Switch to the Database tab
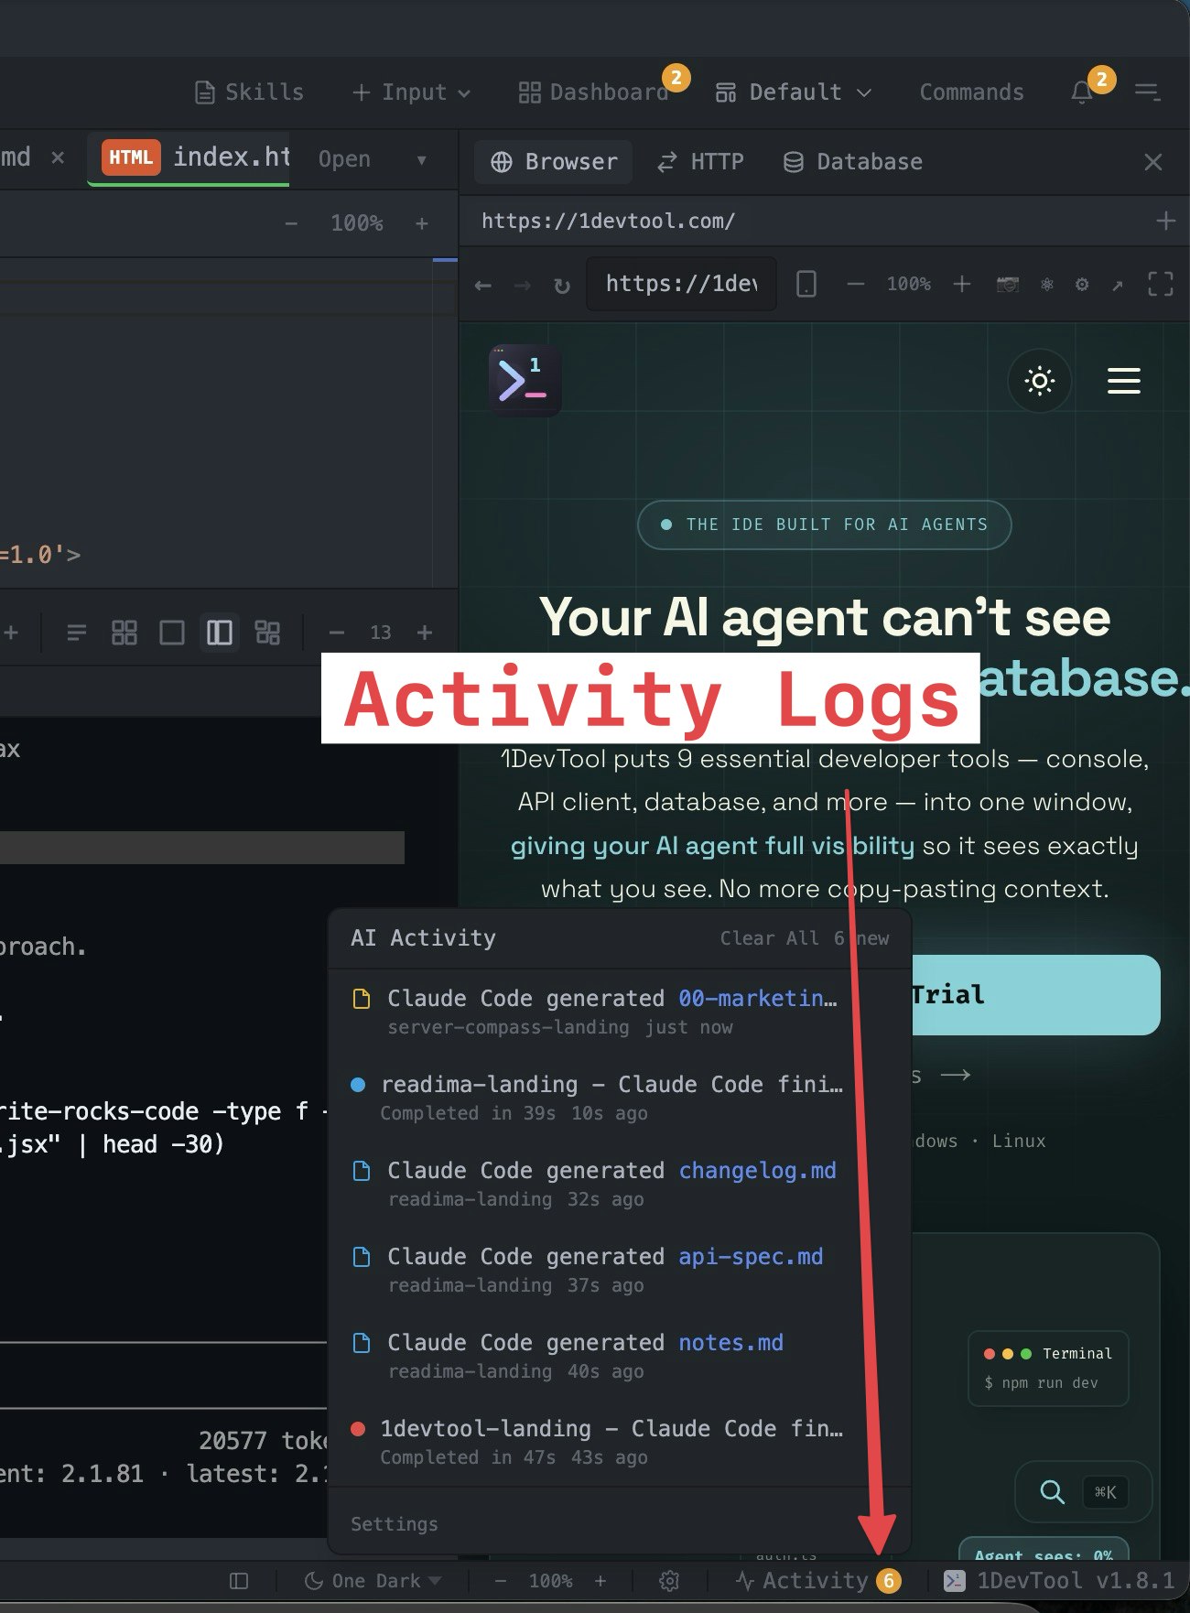Viewport: 1190px width, 1613px height. pyautogui.click(x=853, y=162)
